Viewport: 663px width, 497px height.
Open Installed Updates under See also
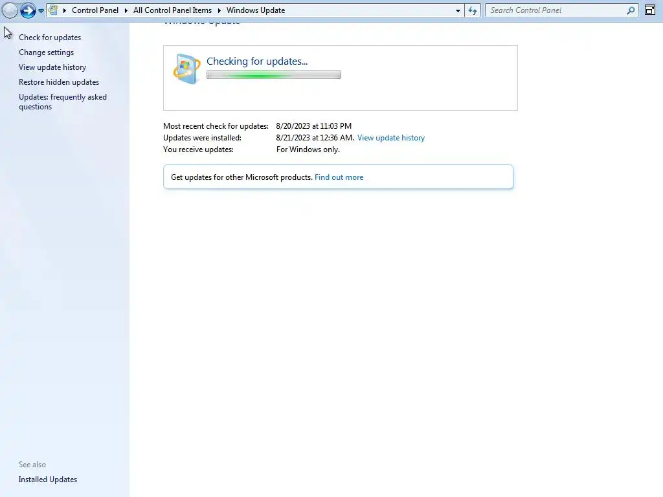coord(48,480)
